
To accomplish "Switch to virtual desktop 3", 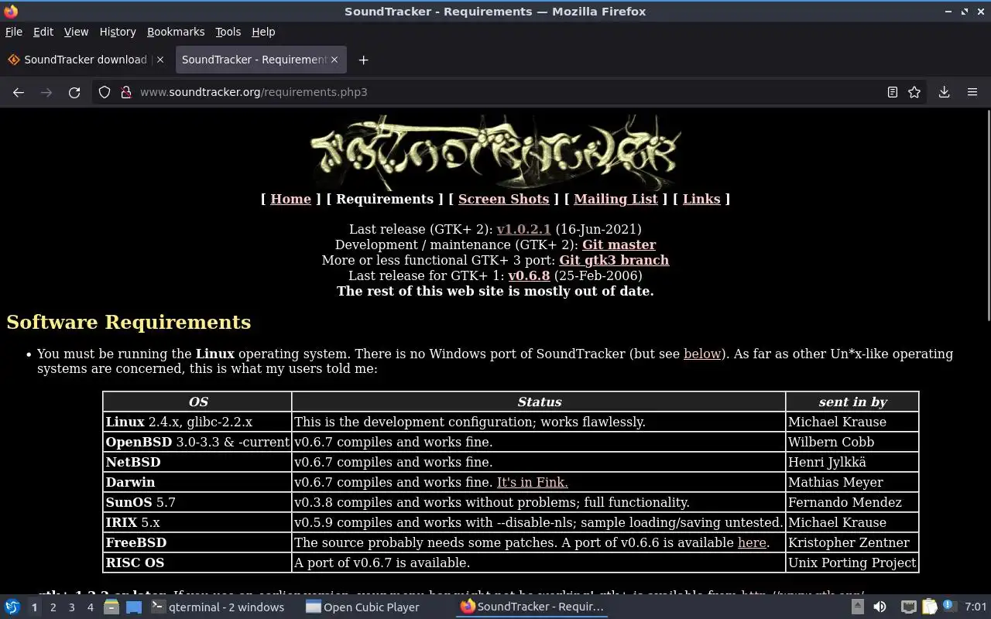I will point(71,607).
